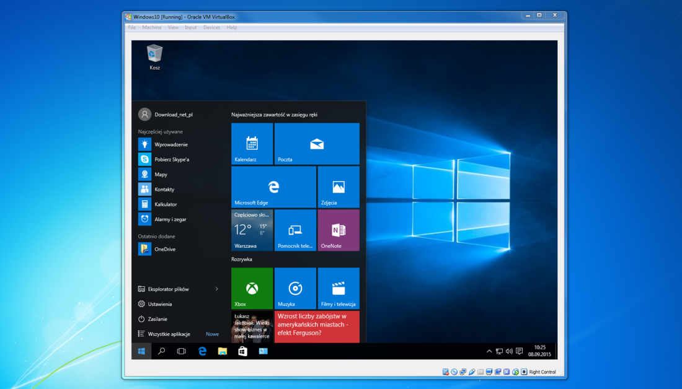Open the Action Center notification icon
The image size is (682, 389).
point(520,351)
